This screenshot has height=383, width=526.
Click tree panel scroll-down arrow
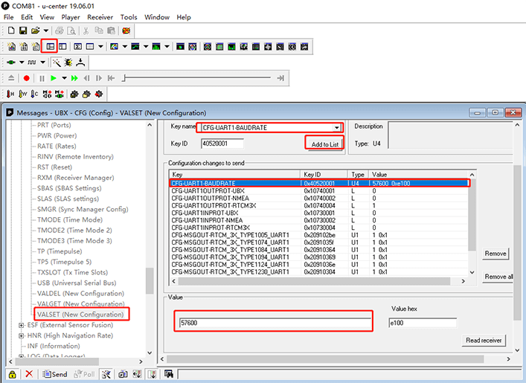coord(150,353)
